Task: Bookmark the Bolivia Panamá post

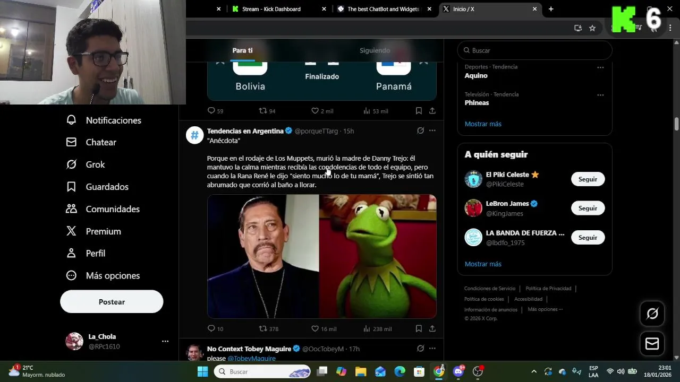Action: tap(419, 111)
